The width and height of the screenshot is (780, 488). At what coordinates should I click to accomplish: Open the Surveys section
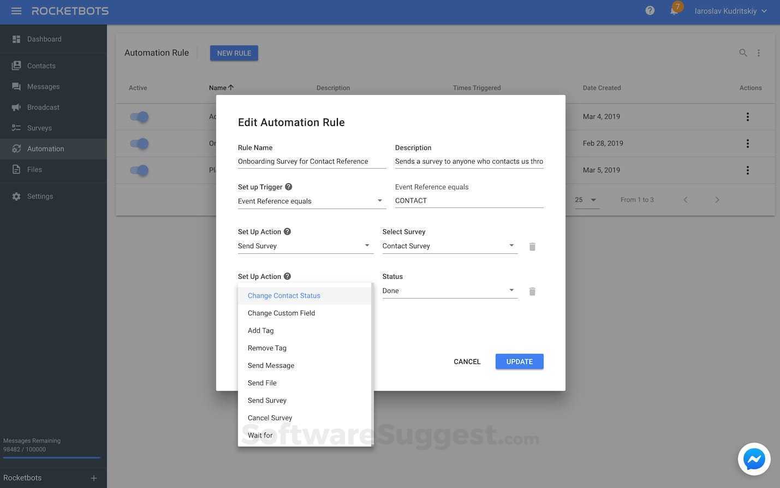point(39,127)
